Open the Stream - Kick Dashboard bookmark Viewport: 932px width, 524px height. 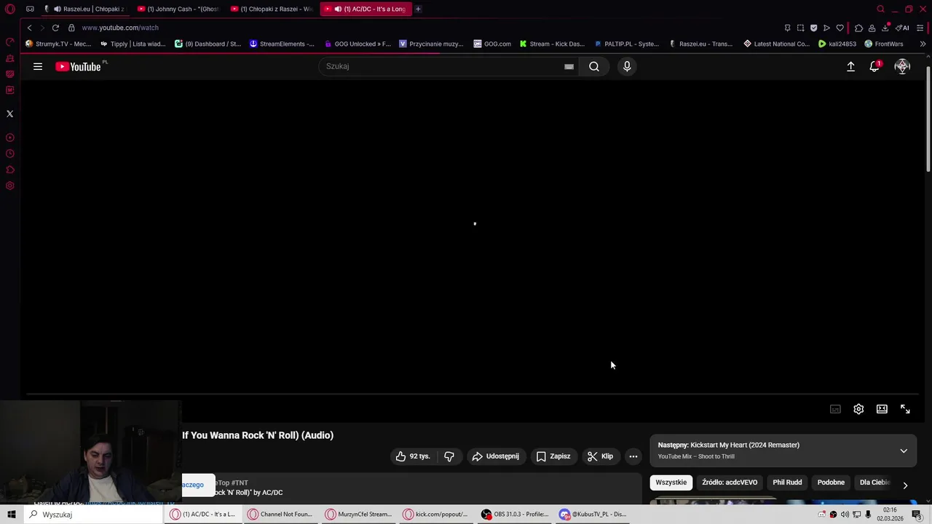tap(552, 44)
